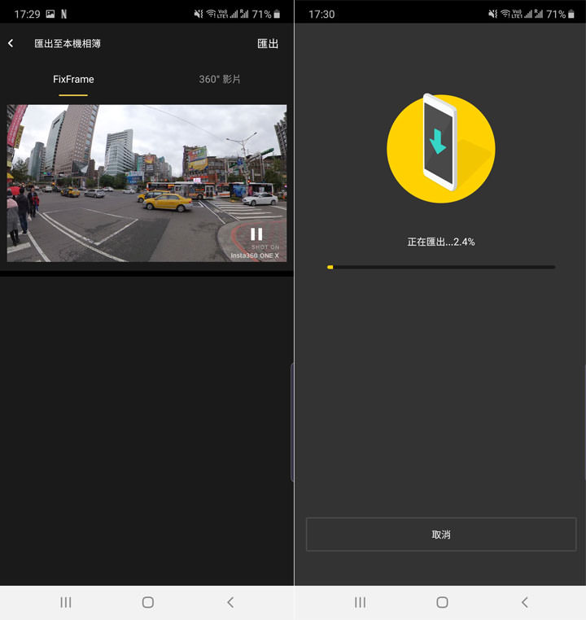Switch to the FixFrame tab
The image size is (586, 620).
73,79
